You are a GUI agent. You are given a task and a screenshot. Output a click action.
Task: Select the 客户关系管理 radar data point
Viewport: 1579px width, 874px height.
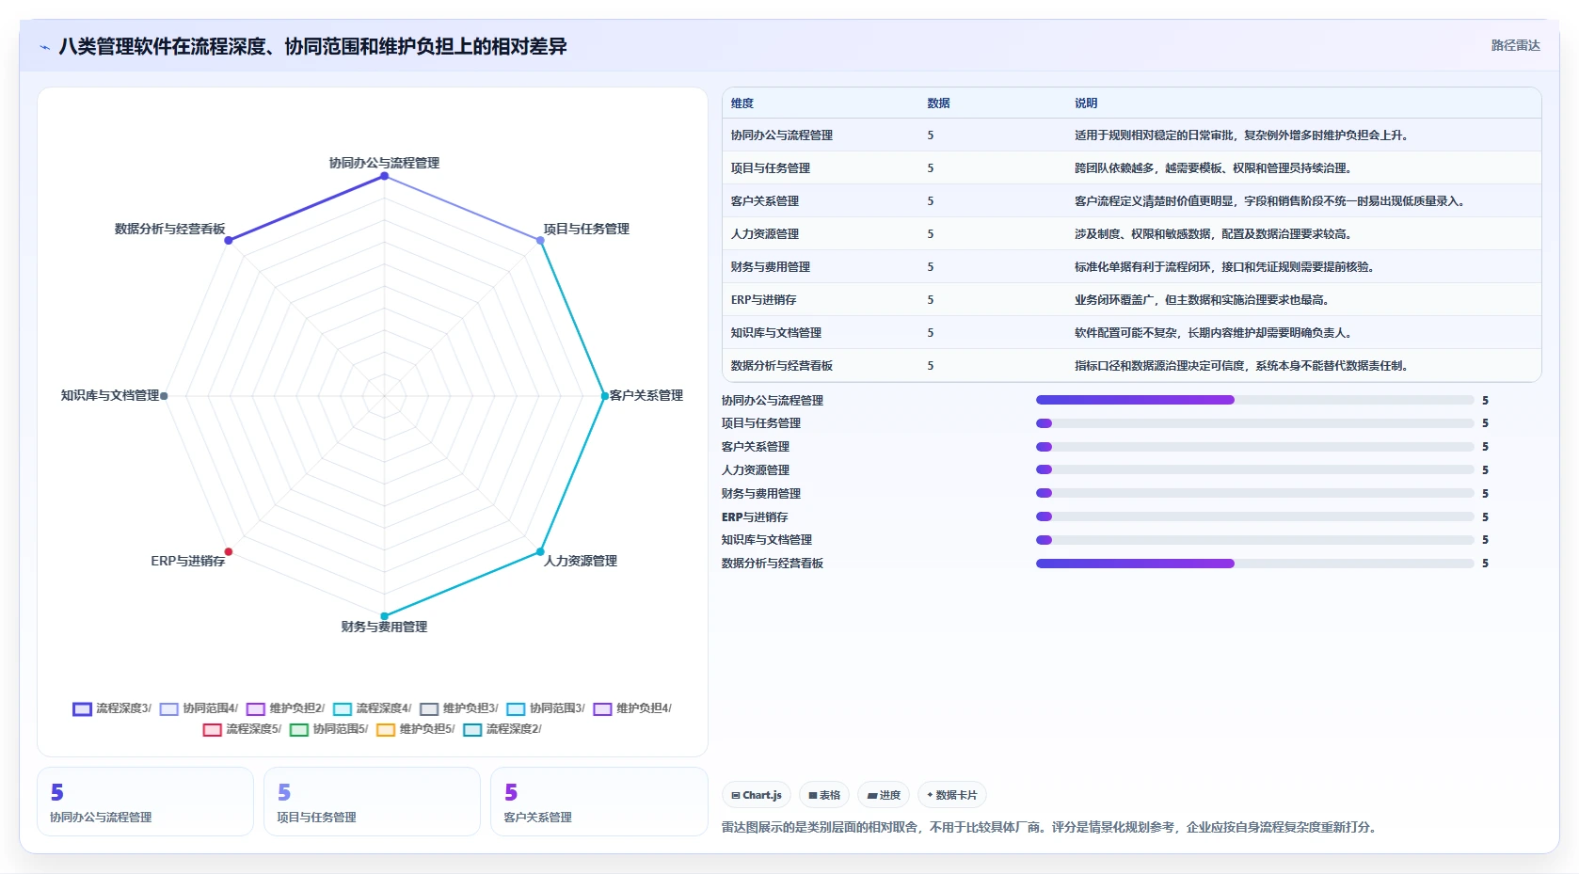tap(605, 396)
